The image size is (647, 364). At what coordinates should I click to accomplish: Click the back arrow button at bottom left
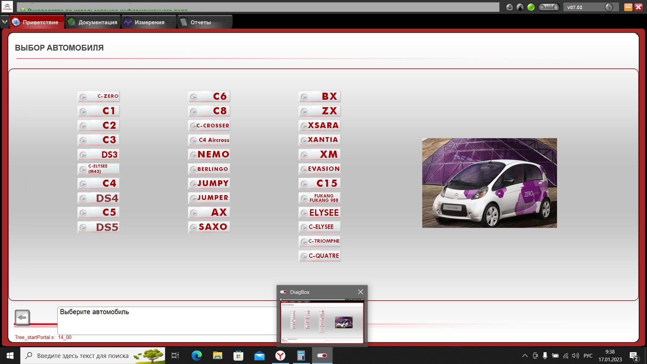(22, 317)
